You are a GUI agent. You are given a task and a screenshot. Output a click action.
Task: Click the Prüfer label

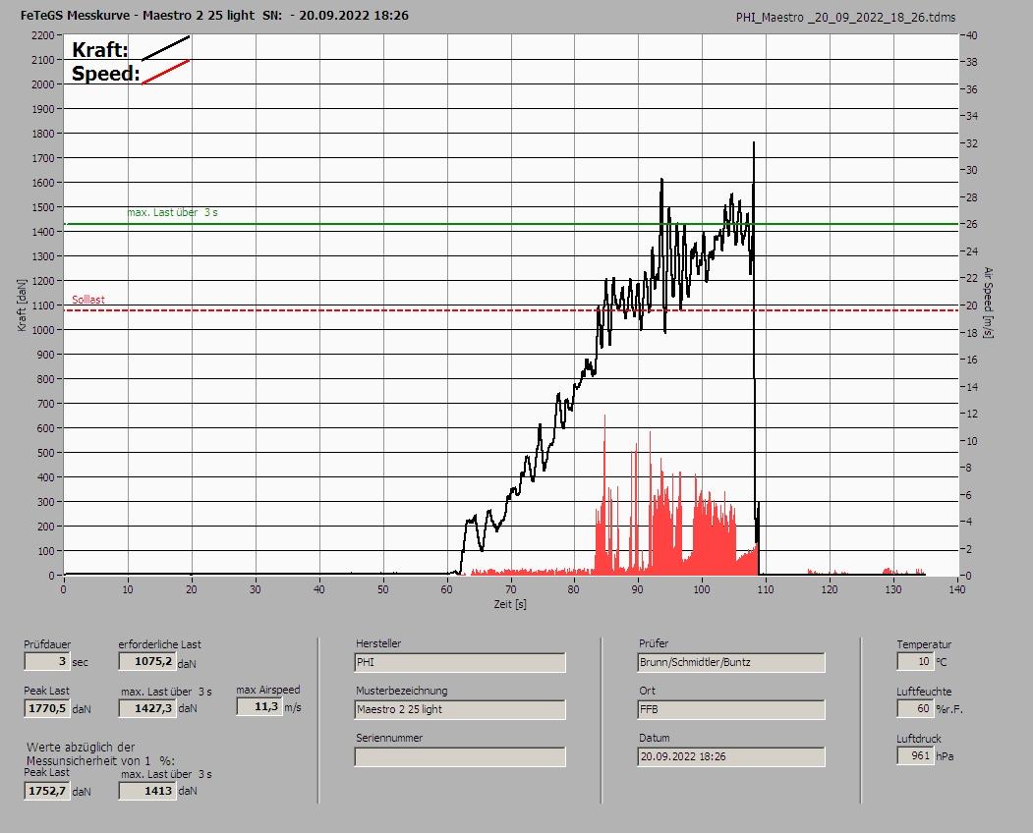[x=654, y=643]
